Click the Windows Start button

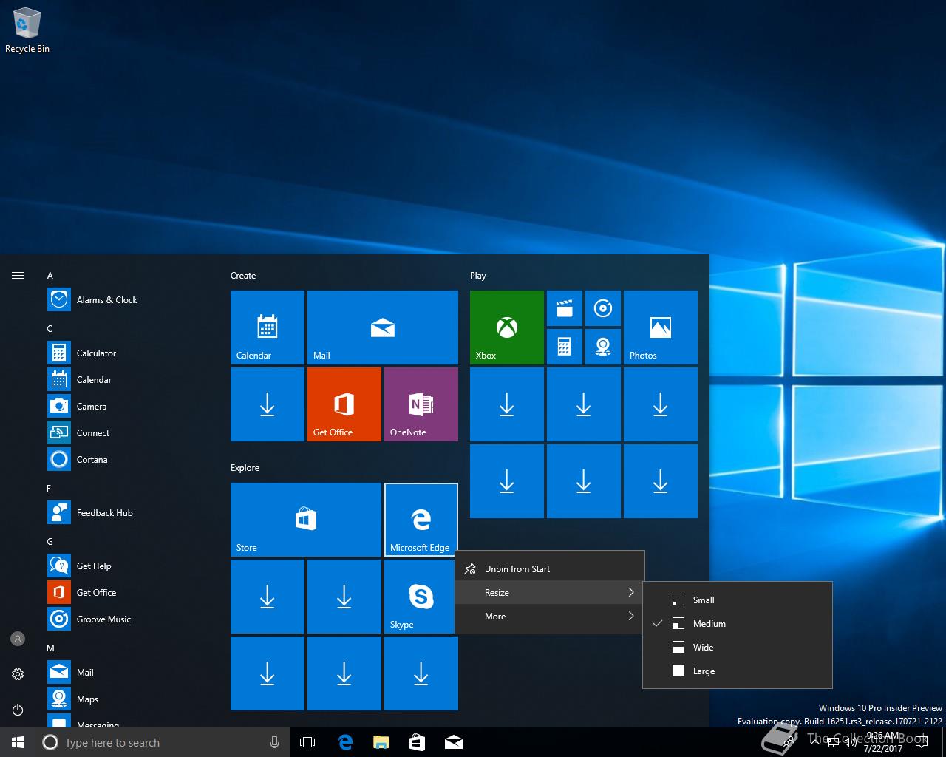(x=18, y=742)
